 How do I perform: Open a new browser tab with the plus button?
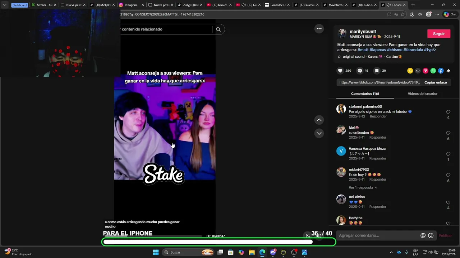tap(413, 5)
